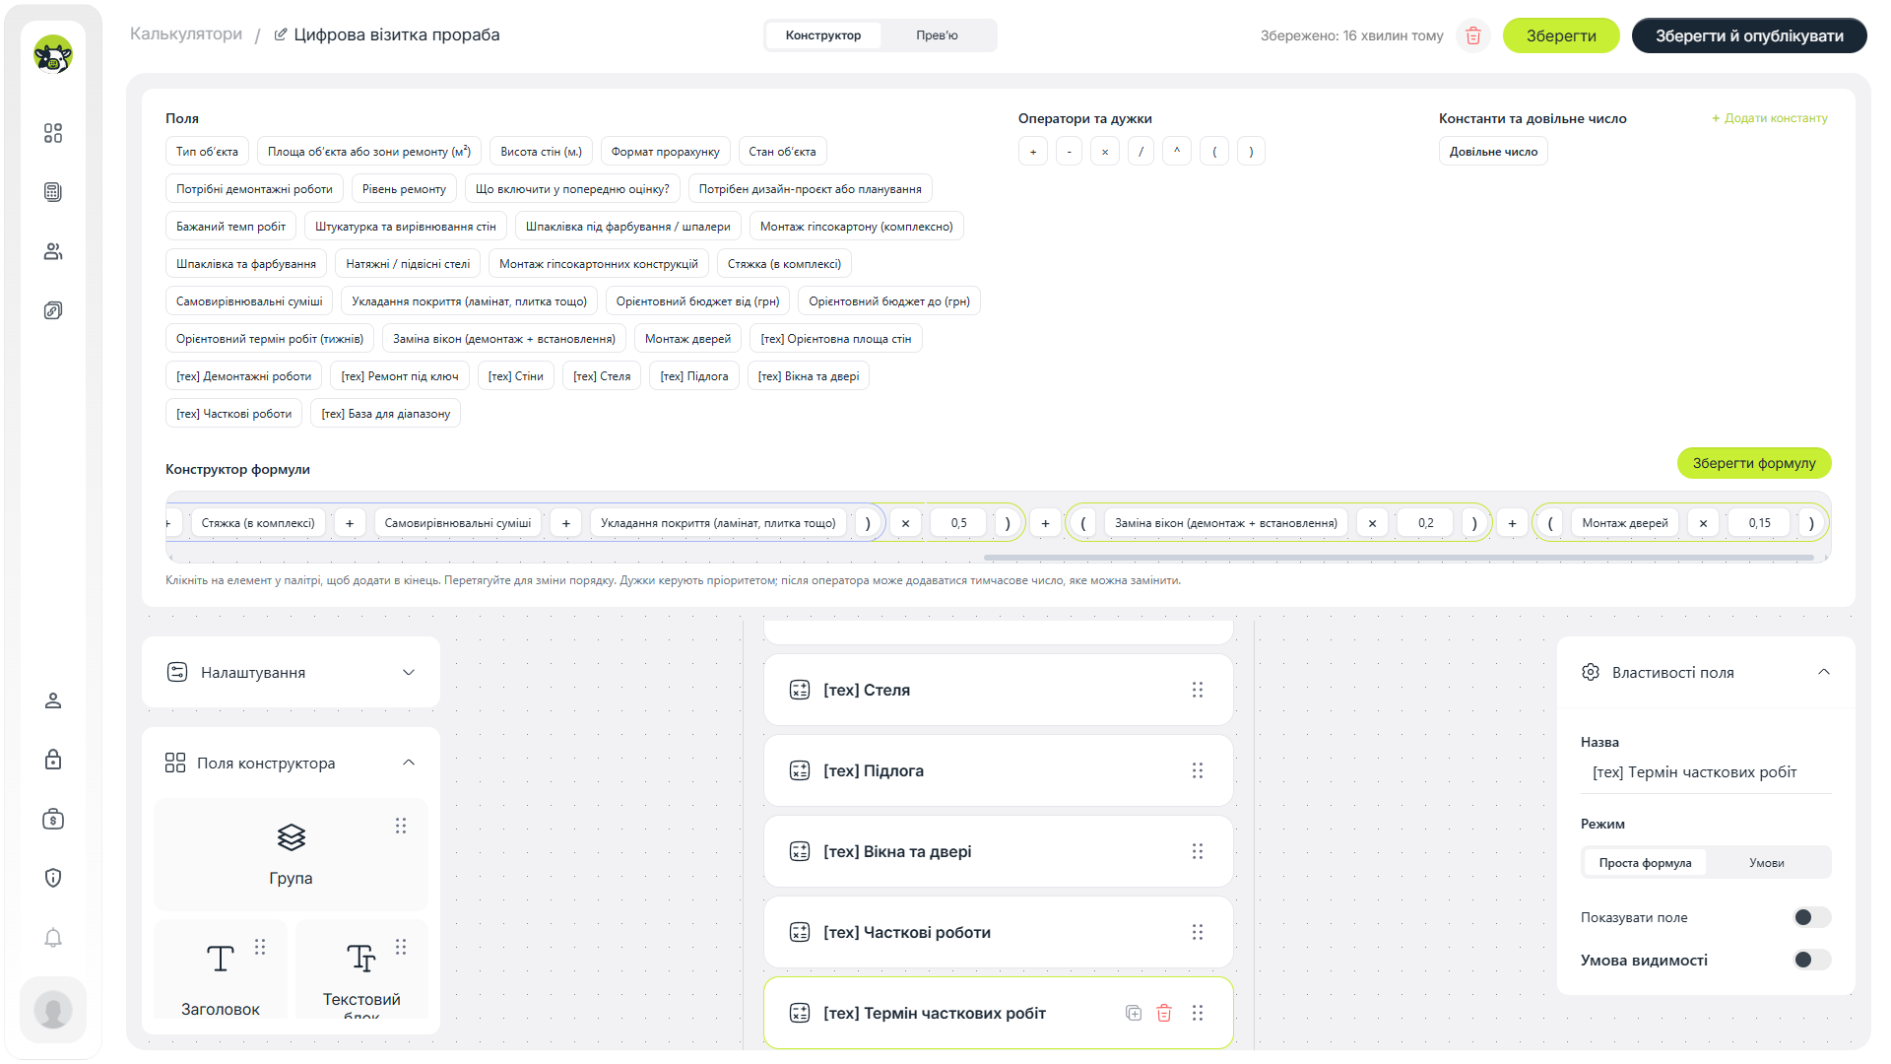Collapse the Властивості поля panel
Image resolution: width=1891 pixels, height=1064 pixels.
click(x=1824, y=672)
